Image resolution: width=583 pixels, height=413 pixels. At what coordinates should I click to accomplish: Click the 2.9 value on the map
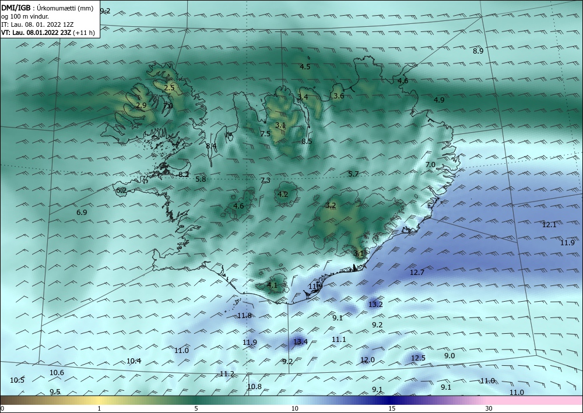(x=141, y=105)
